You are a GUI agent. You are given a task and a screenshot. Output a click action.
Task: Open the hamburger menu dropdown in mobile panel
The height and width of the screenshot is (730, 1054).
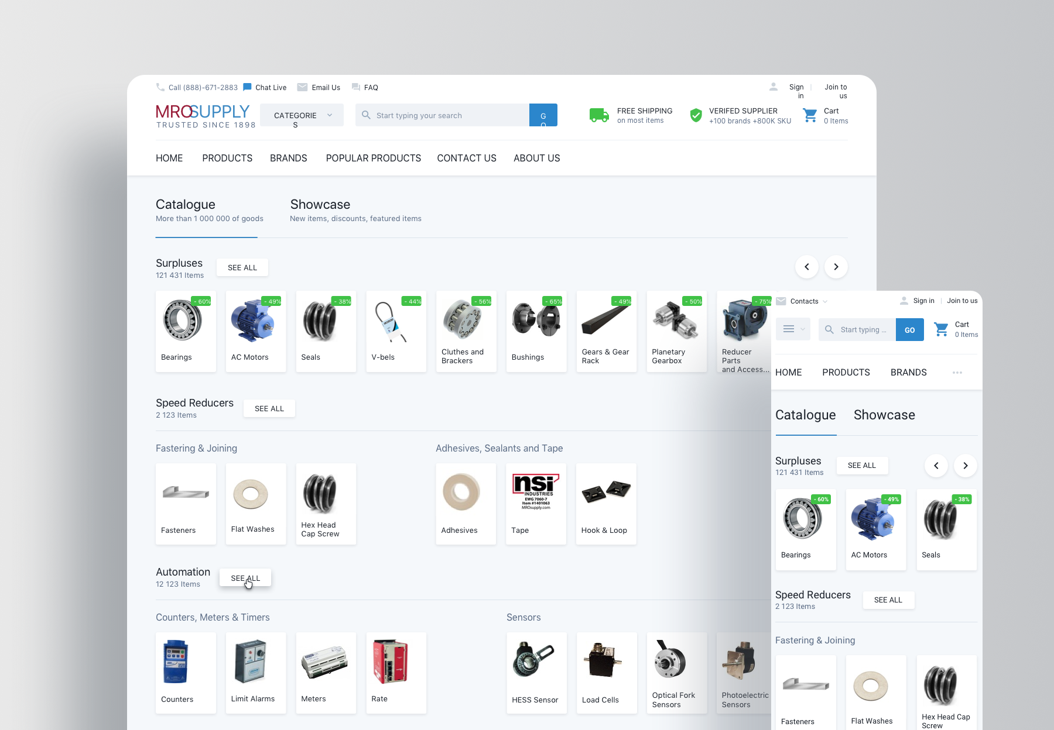(793, 329)
